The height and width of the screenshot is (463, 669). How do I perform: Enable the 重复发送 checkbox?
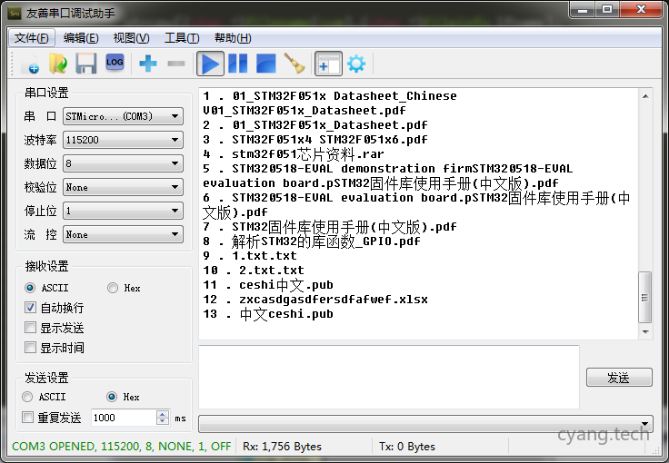pos(27,418)
